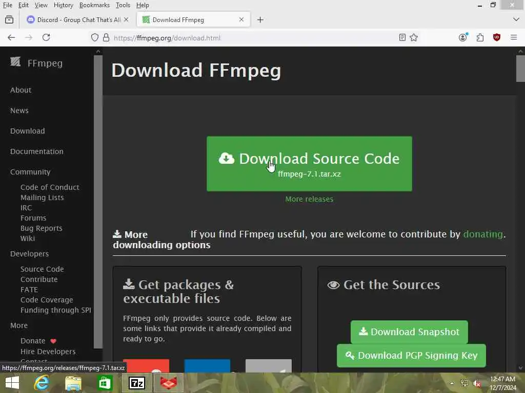Click the address bar URL field

(x=254, y=38)
